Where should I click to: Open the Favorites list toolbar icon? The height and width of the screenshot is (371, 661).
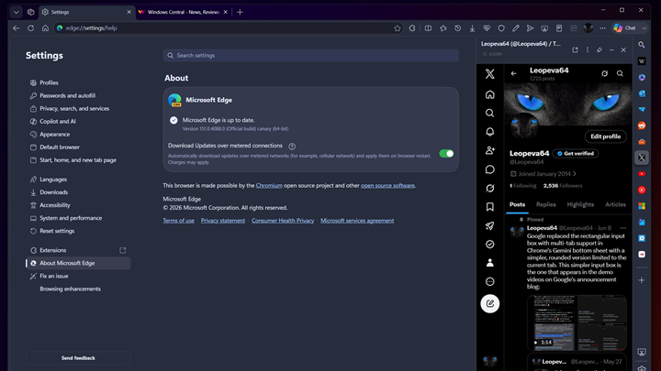point(443,28)
